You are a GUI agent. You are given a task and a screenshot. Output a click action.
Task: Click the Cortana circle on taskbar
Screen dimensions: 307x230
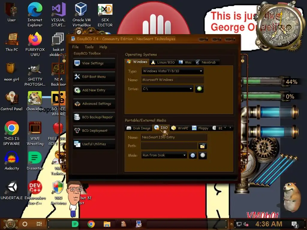tap(25, 224)
